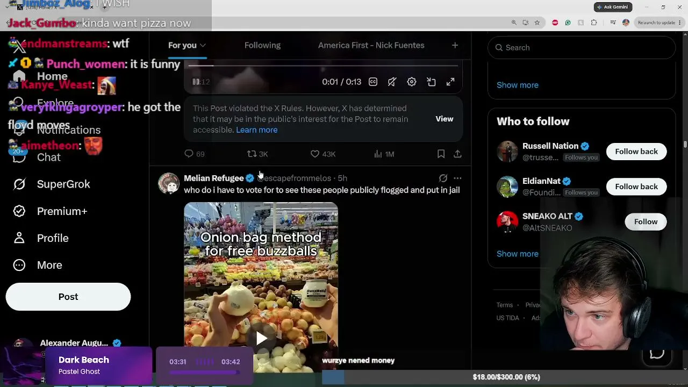Image resolution: width=688 pixels, height=387 pixels.
Task: Seek the video progress bar
Action: 322,66
